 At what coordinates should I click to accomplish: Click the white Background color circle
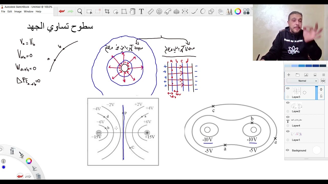[x=316, y=150]
